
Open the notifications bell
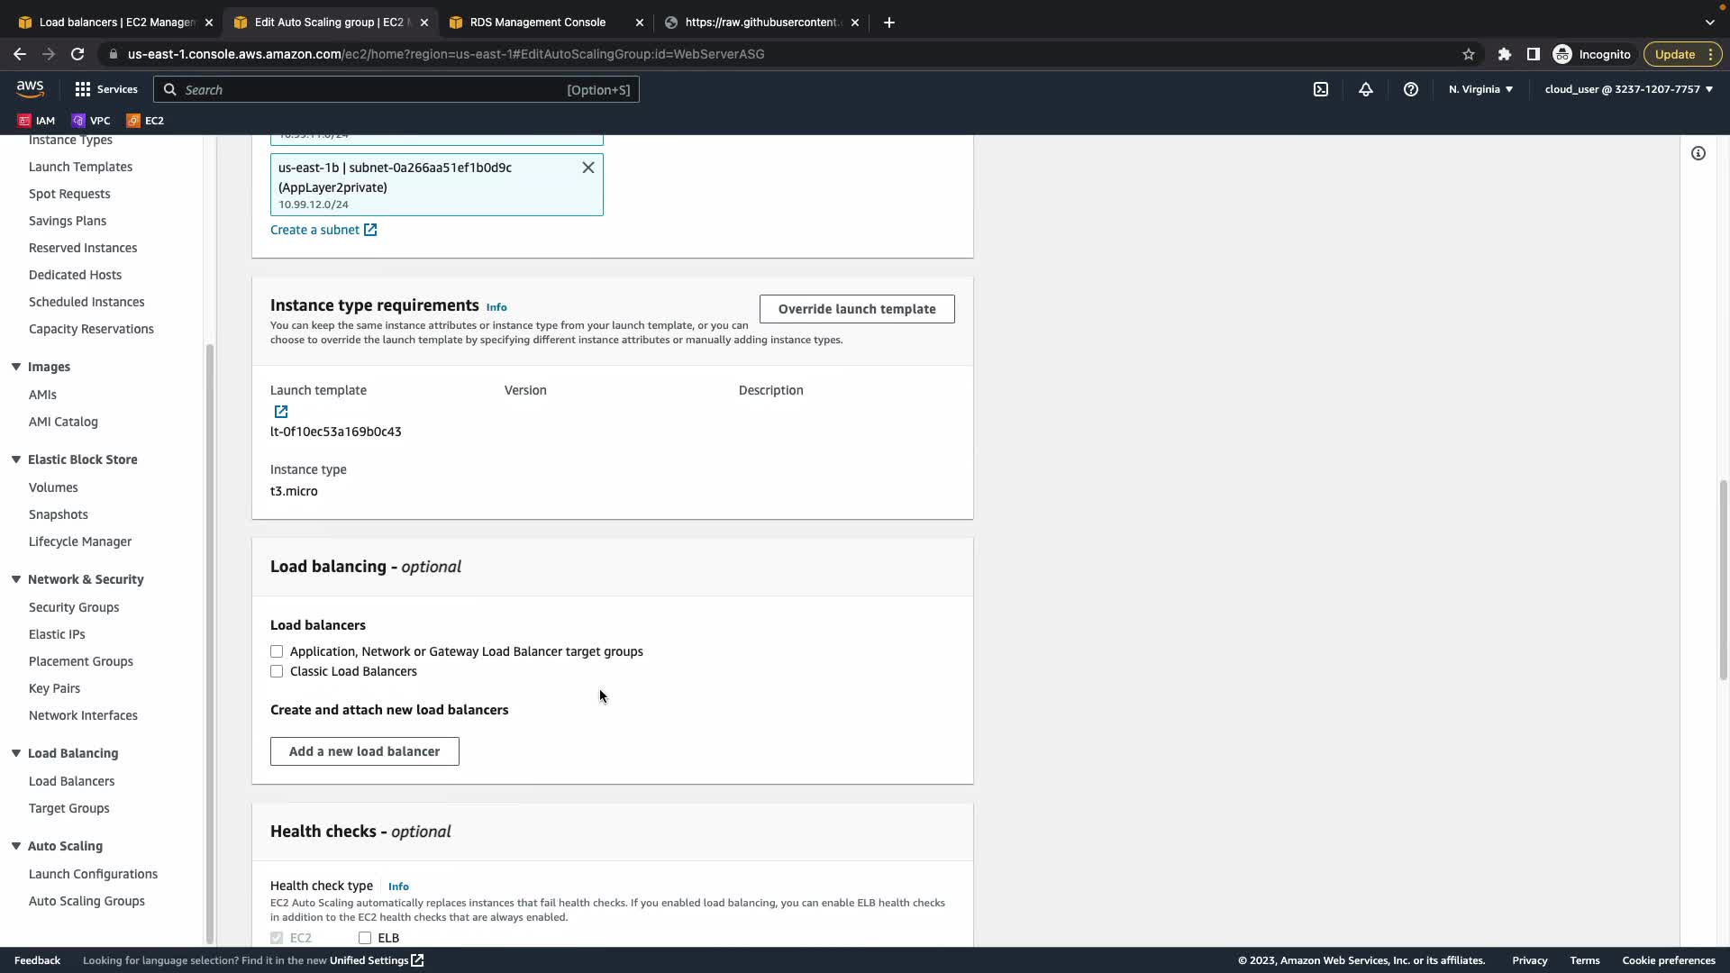1366,89
